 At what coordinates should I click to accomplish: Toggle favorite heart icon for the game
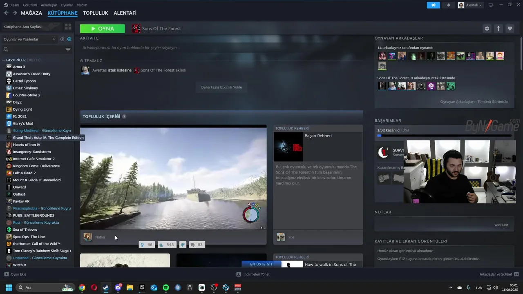point(510,29)
